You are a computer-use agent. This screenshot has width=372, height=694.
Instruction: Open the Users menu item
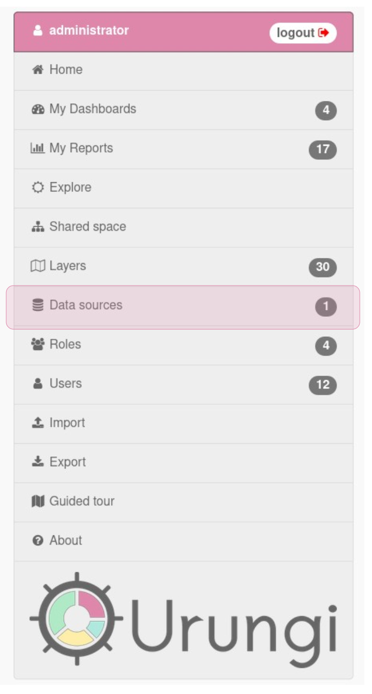[x=184, y=384]
